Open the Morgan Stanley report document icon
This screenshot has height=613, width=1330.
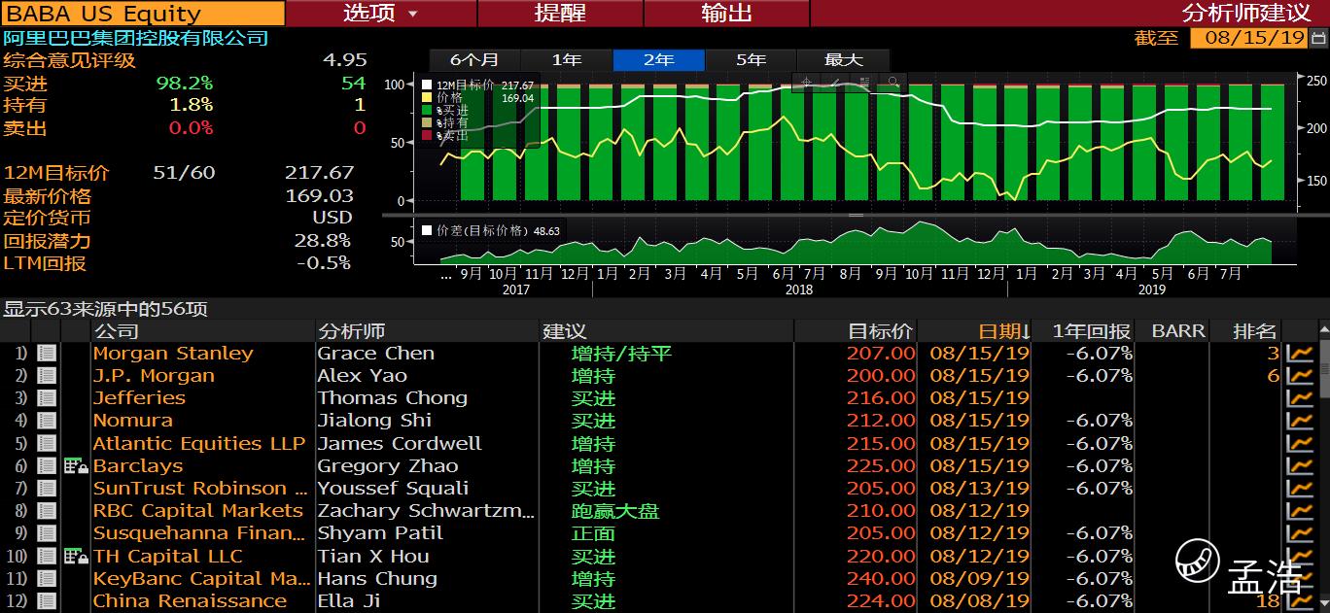pyautogui.click(x=47, y=354)
